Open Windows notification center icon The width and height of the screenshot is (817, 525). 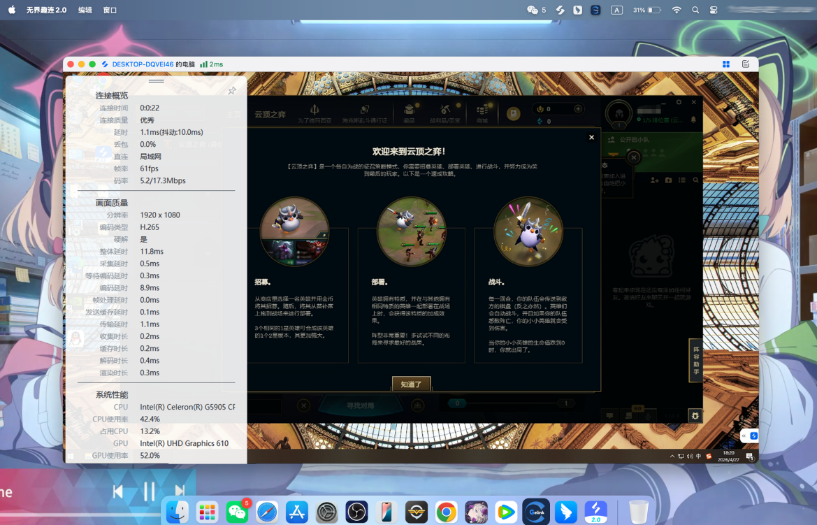pyautogui.click(x=749, y=456)
